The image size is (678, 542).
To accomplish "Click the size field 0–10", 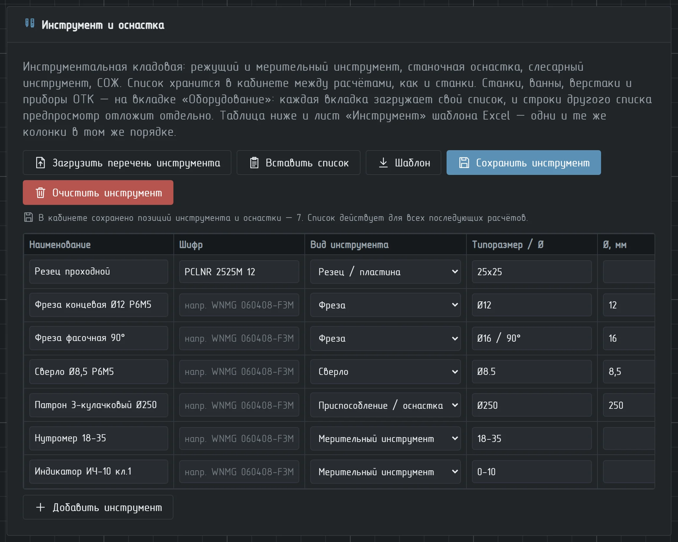I will click(532, 472).
